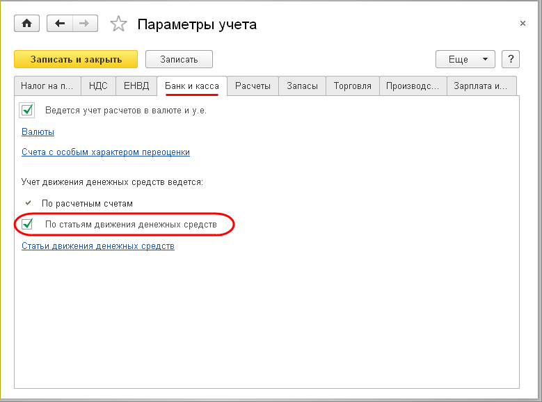The image size is (542, 402).
Task: Click the Записать button
Action: [179, 59]
